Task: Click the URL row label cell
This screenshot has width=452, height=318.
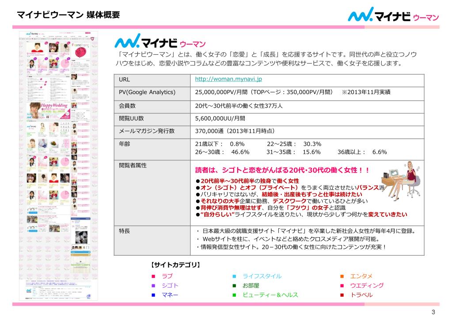Action: (x=152, y=80)
